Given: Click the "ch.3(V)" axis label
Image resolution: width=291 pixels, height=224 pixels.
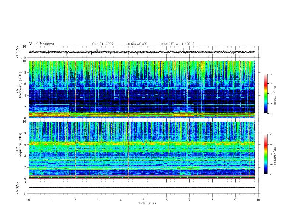Looking at the screenshot, I should 18,188.
